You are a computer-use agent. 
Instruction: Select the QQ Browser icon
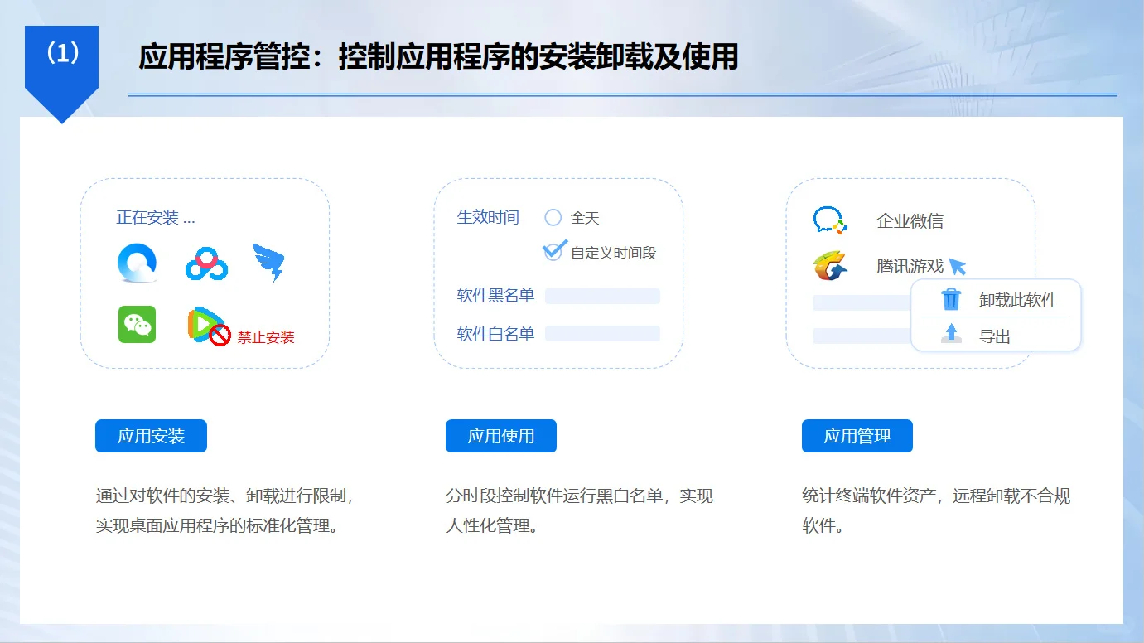click(x=138, y=263)
